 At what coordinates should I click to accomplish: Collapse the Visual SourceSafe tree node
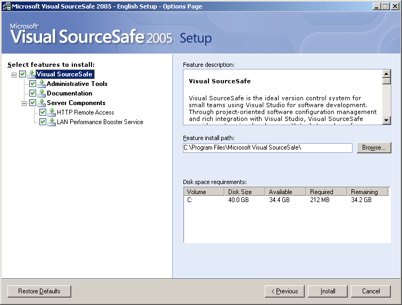14,75
